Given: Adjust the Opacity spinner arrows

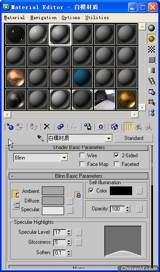Looking at the screenshot, I should coord(128,209).
